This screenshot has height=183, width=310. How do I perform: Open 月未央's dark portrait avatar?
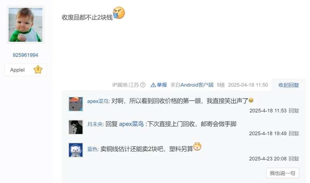tap(76, 127)
